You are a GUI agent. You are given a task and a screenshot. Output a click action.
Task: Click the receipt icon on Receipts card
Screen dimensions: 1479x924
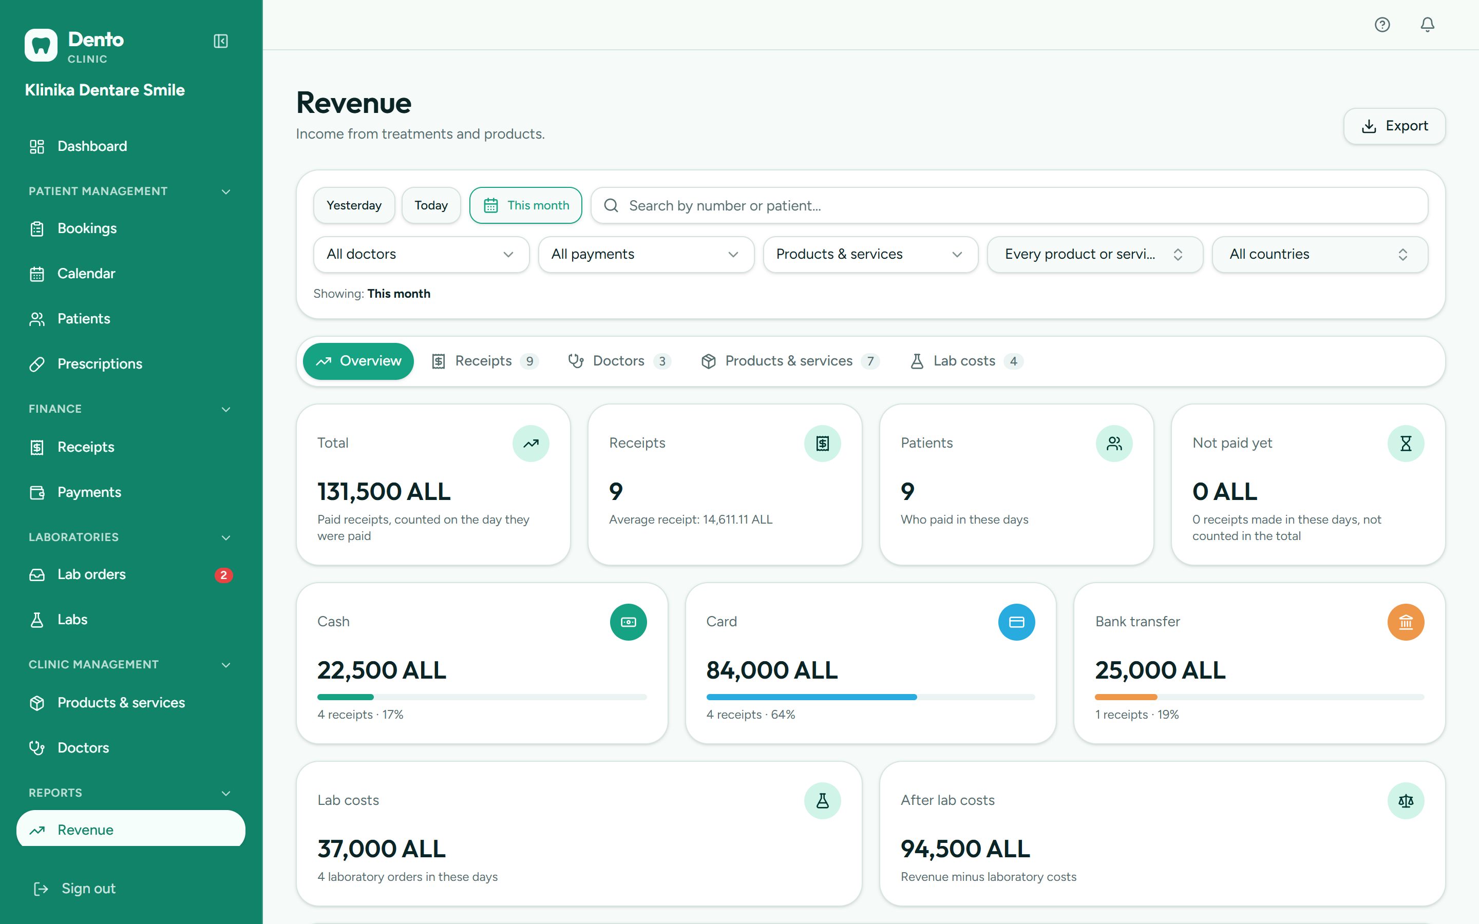click(822, 443)
